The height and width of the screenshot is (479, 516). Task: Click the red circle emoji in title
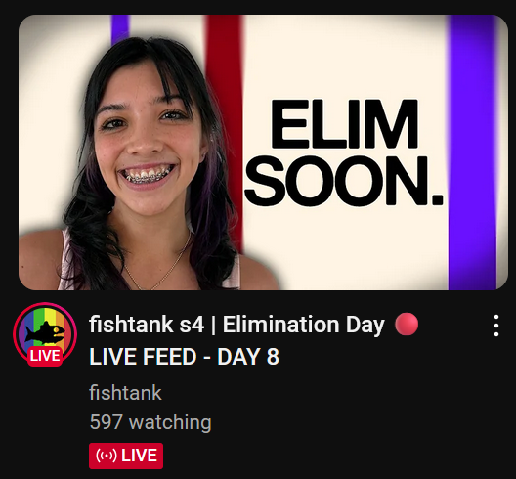[x=407, y=325]
